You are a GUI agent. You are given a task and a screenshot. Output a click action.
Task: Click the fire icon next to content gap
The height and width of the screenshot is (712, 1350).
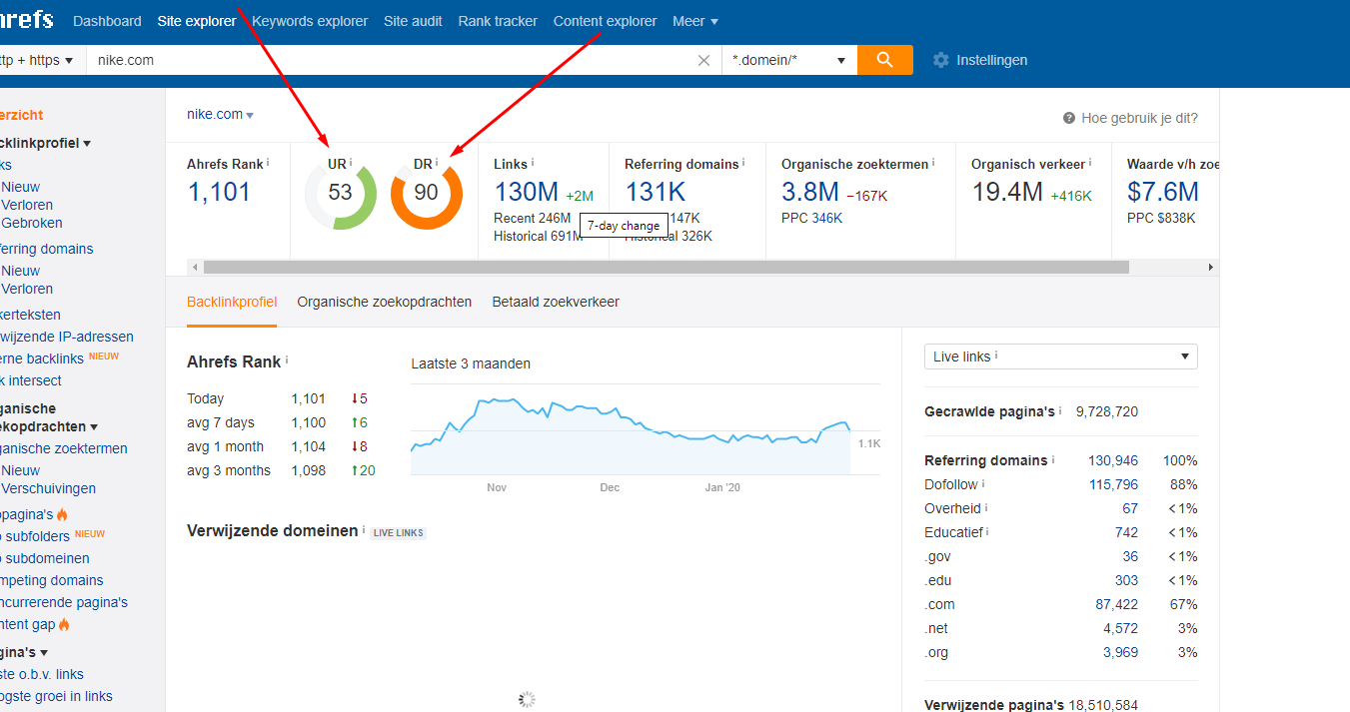click(64, 625)
